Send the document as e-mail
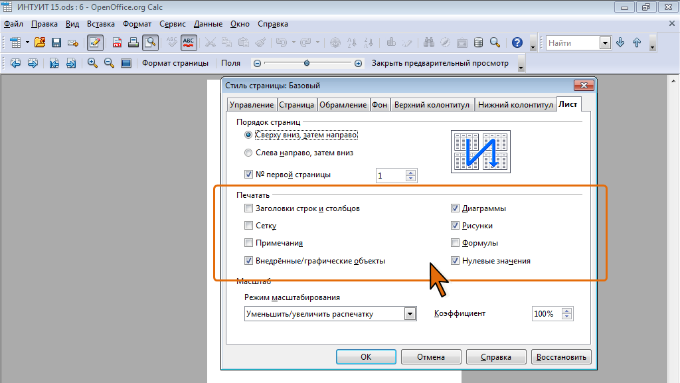The image size is (680, 383). 73,42
